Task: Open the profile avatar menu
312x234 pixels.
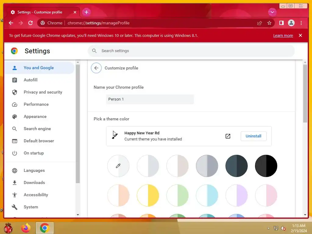Action: click(x=291, y=23)
